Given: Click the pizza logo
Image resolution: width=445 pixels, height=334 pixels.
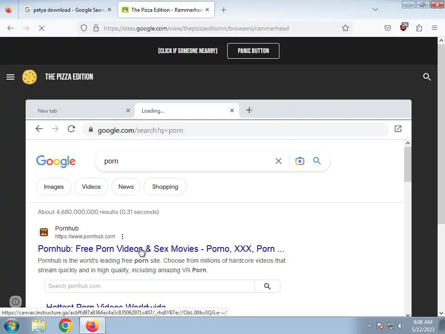Looking at the screenshot, I should pos(30,77).
